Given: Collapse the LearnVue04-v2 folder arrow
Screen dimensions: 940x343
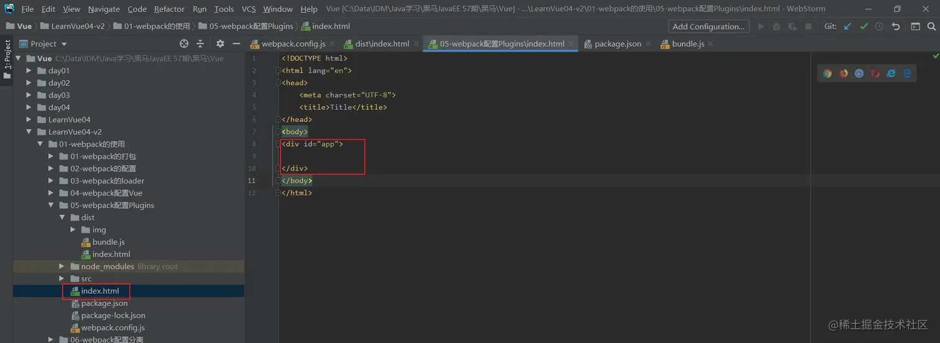Looking at the screenshot, I should [x=29, y=132].
